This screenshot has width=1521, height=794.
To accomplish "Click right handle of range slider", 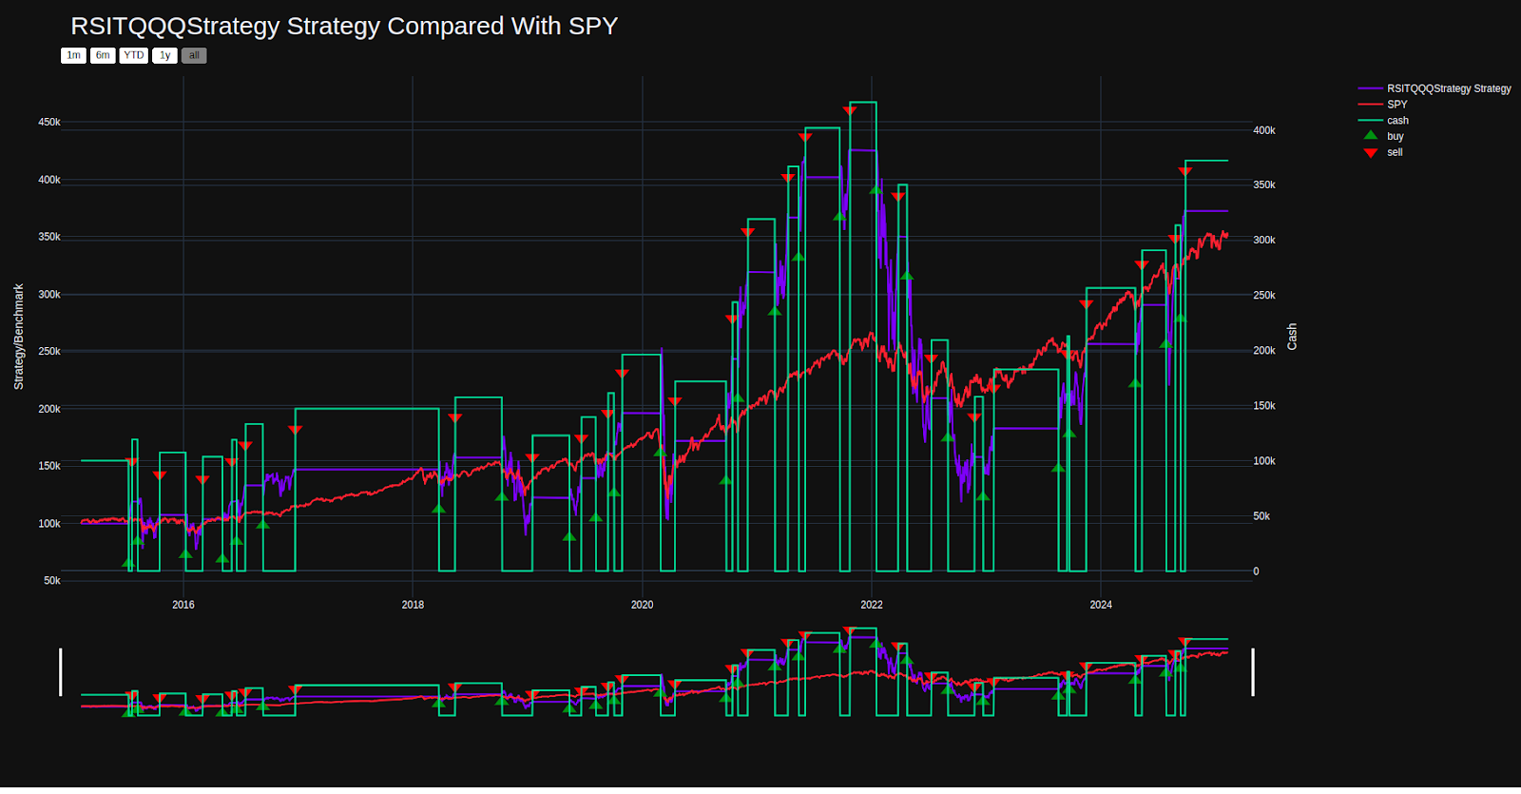I will [1253, 672].
